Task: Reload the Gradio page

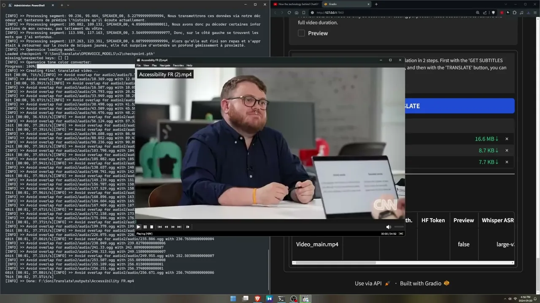Action: [x=289, y=13]
